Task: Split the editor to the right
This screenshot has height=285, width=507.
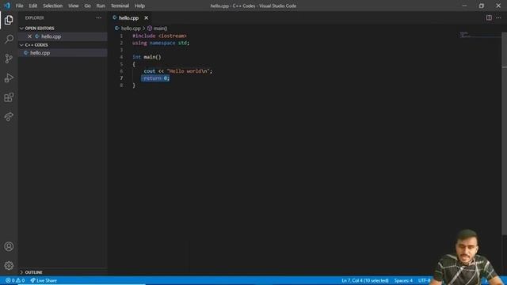Action: point(489,17)
